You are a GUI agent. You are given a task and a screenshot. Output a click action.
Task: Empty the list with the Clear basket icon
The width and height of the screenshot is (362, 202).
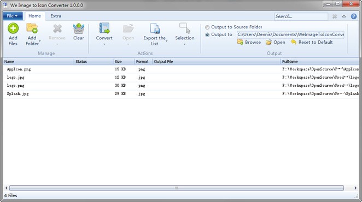(79, 28)
